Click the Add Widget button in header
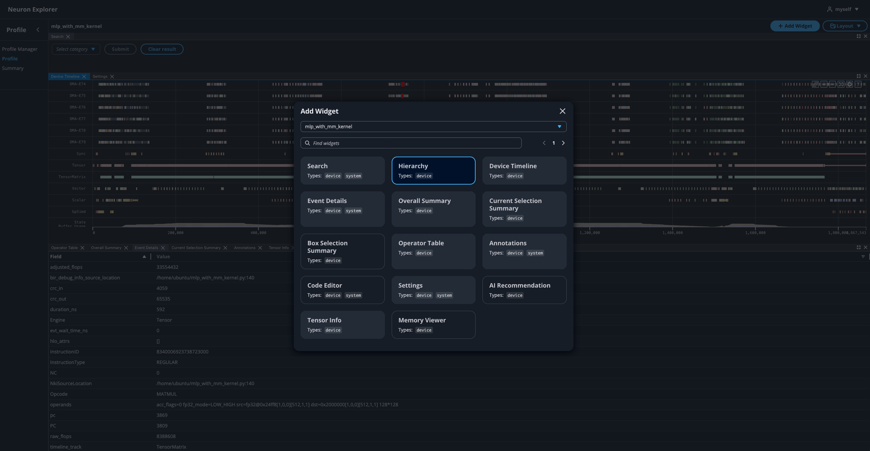 pyautogui.click(x=795, y=26)
